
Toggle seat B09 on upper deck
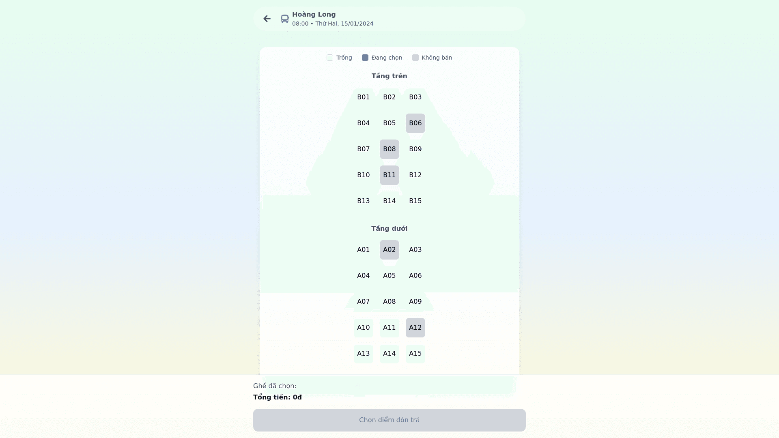click(x=415, y=149)
